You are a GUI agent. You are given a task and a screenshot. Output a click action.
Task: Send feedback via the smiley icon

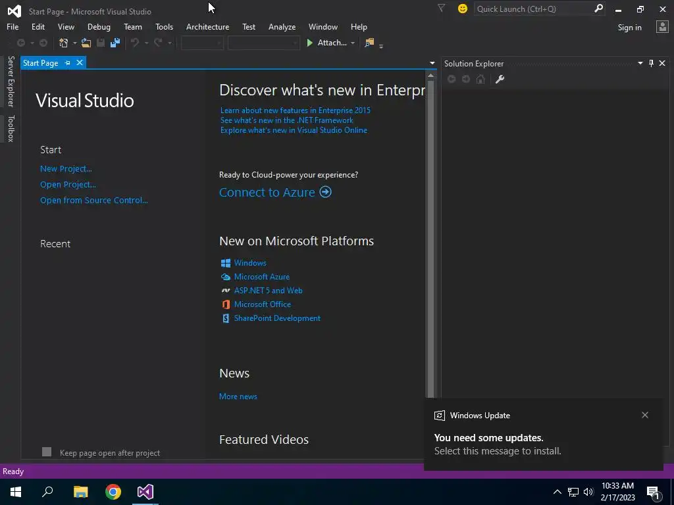463,9
